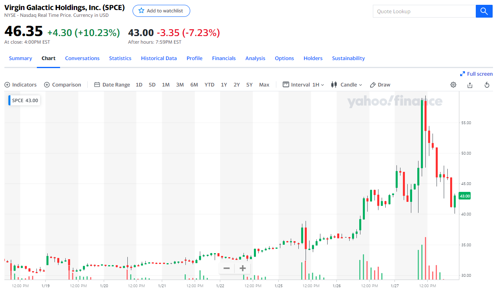Click the Quote Lookup search field
The height and width of the screenshot is (294, 497).
424,11
